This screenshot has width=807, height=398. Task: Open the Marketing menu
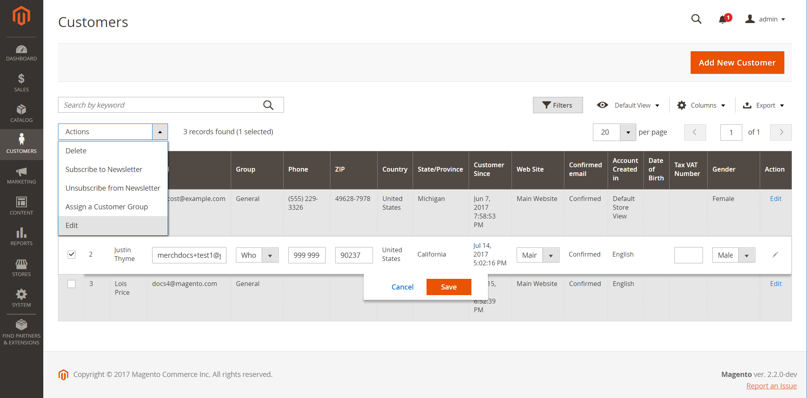tap(21, 175)
